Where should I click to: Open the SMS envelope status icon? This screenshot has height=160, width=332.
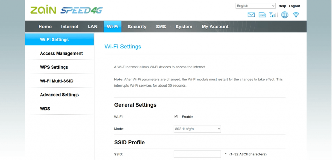pyautogui.click(x=251, y=15)
